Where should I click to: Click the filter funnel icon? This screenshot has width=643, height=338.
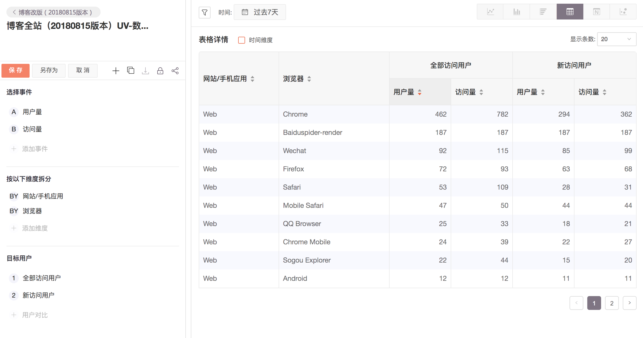(205, 12)
